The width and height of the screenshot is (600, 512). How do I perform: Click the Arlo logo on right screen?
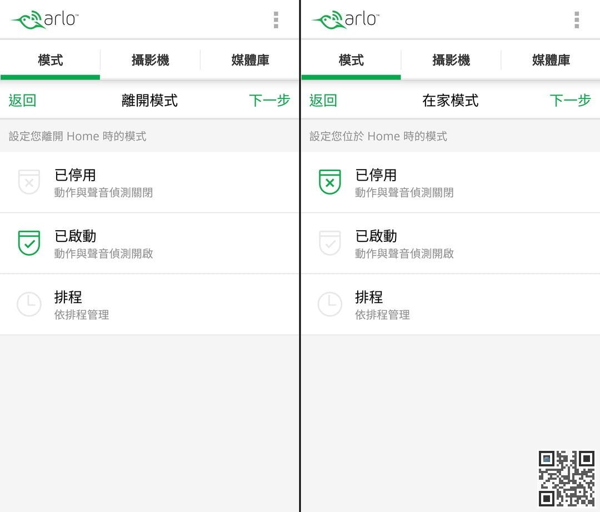(x=346, y=19)
